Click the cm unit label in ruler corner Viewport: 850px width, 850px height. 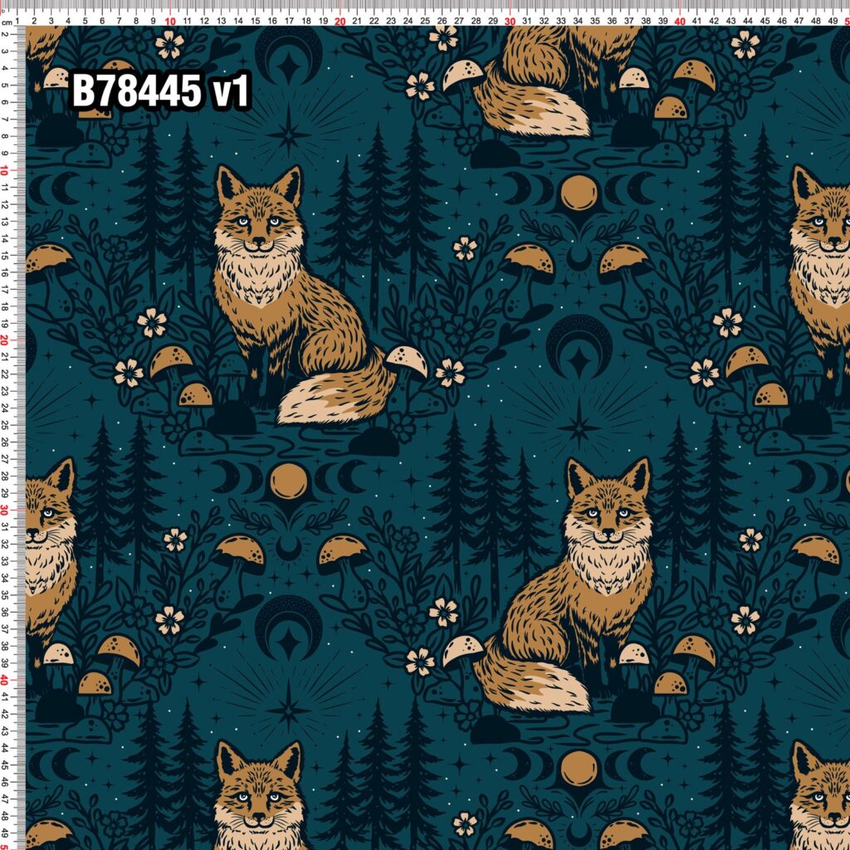(6, 22)
